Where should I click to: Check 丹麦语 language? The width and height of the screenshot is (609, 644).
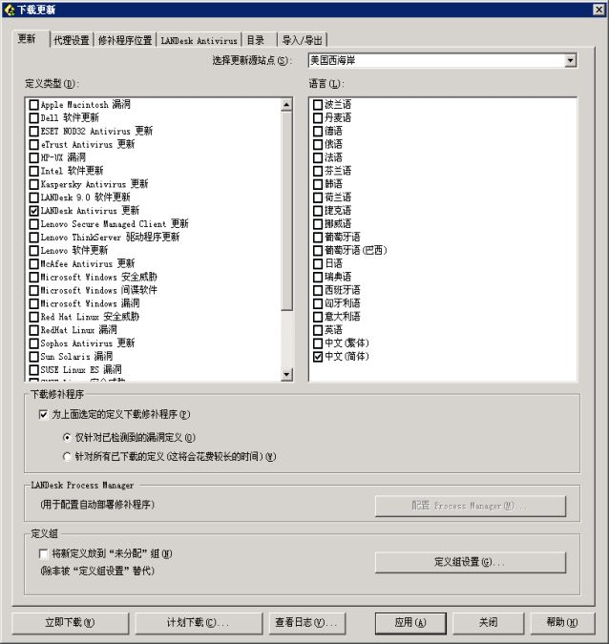(318, 118)
